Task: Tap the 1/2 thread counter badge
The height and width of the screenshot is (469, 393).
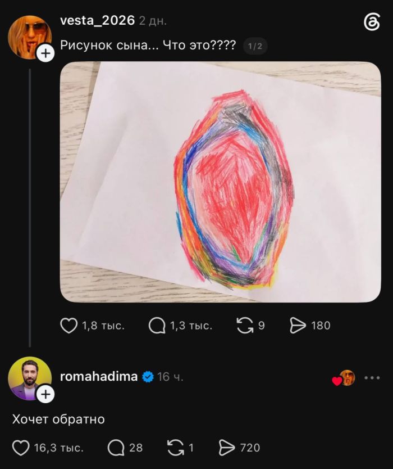Action: click(x=255, y=46)
